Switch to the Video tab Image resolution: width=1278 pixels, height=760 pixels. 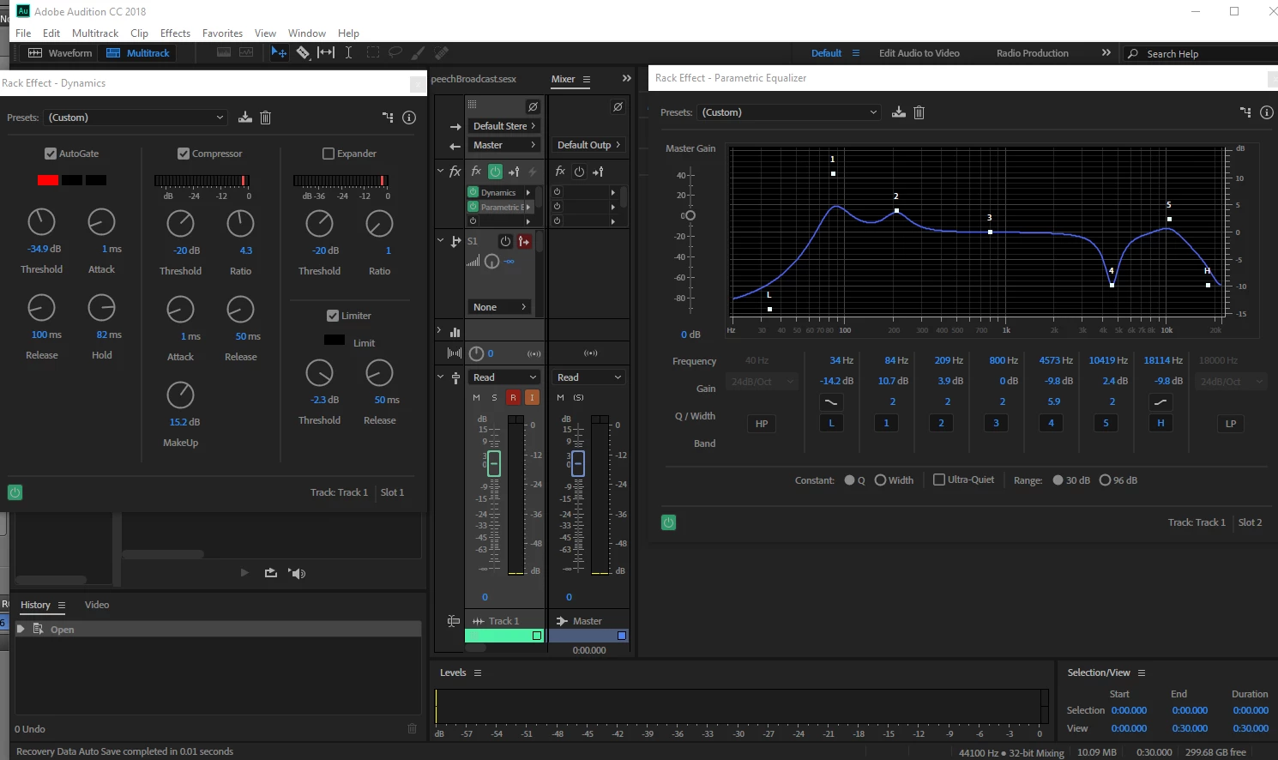[x=97, y=605]
